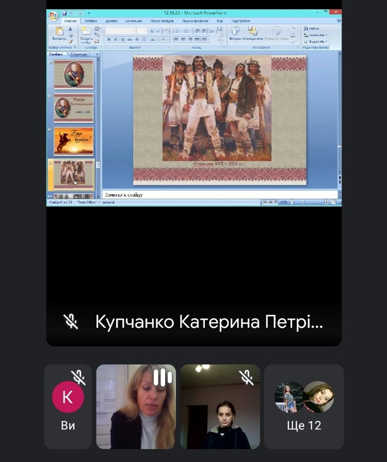
Task: Click the justify text alignment icon
Action: click(x=197, y=39)
